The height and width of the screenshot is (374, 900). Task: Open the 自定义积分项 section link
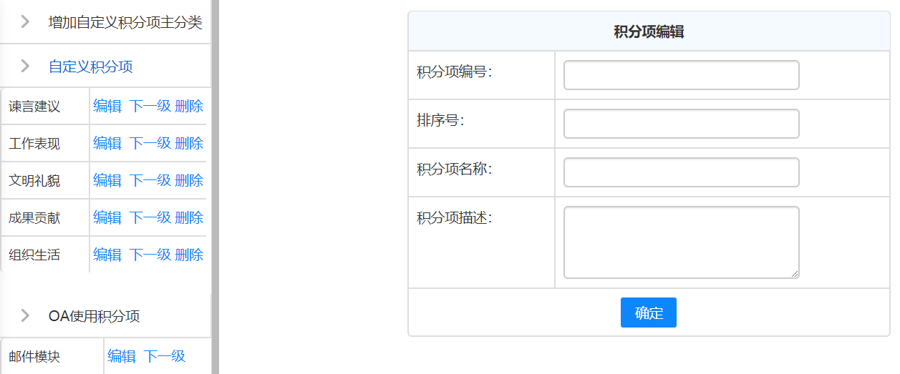90,67
